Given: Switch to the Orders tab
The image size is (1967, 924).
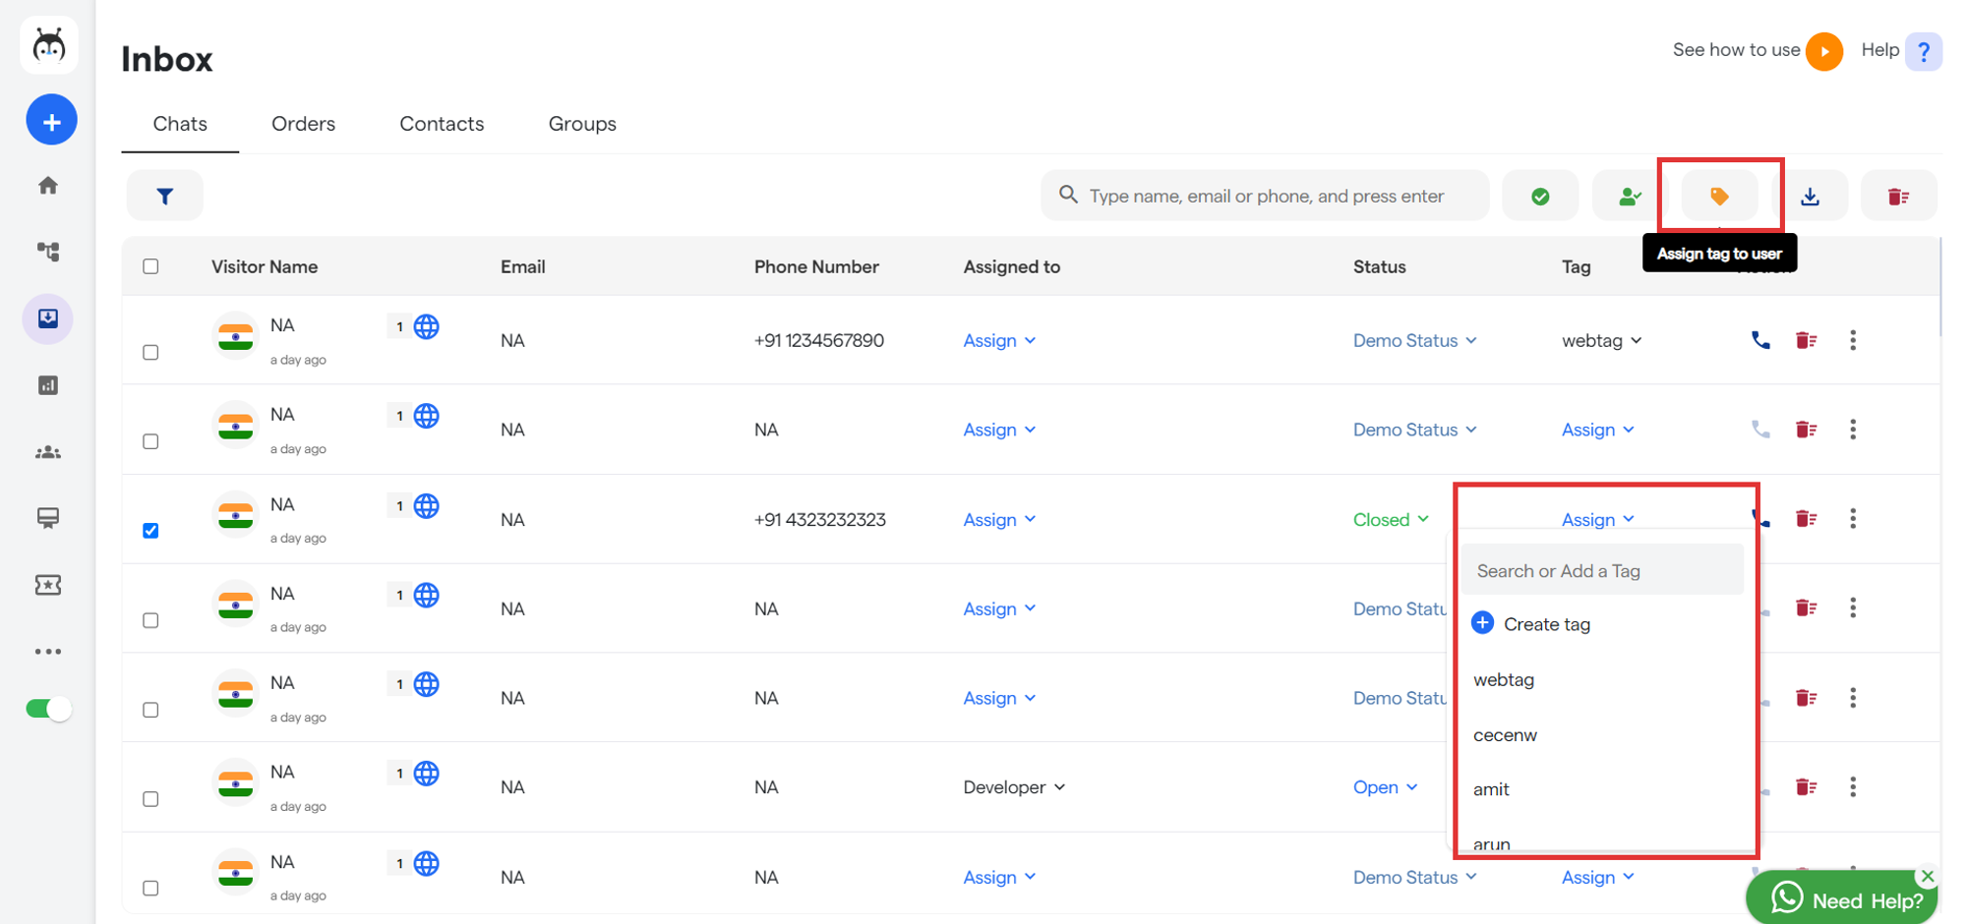Looking at the screenshot, I should click(303, 124).
